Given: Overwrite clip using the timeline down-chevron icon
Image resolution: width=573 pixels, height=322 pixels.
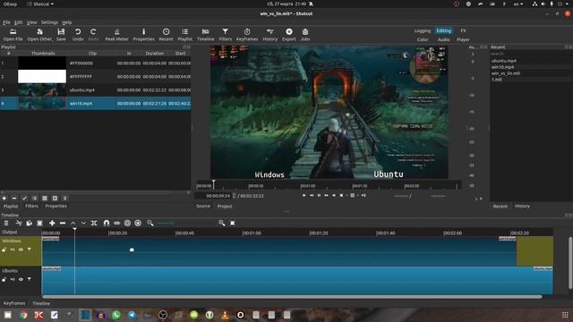Looking at the screenshot, I should click(x=83, y=223).
